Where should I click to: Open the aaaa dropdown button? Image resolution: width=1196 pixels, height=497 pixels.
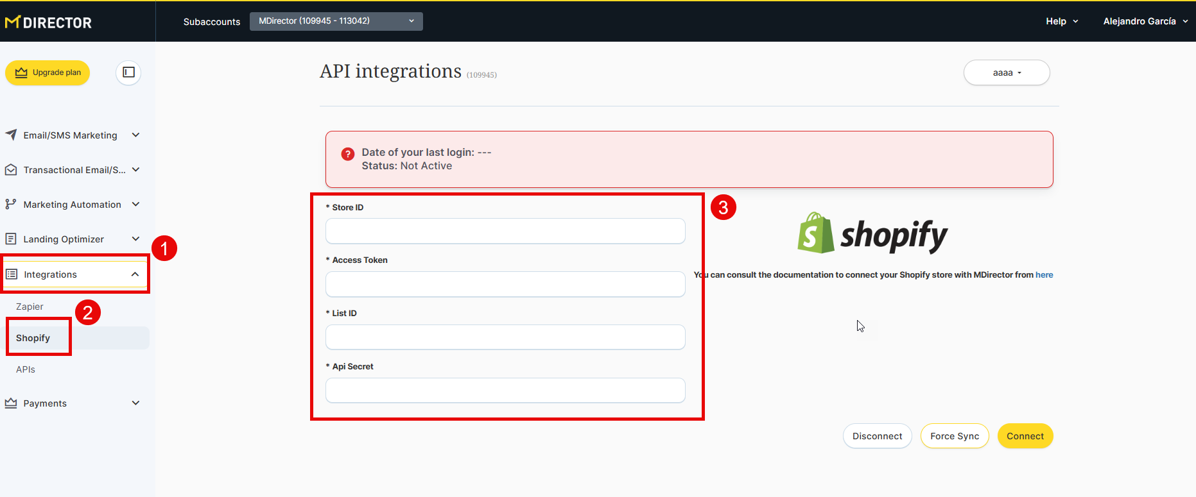click(x=1006, y=72)
